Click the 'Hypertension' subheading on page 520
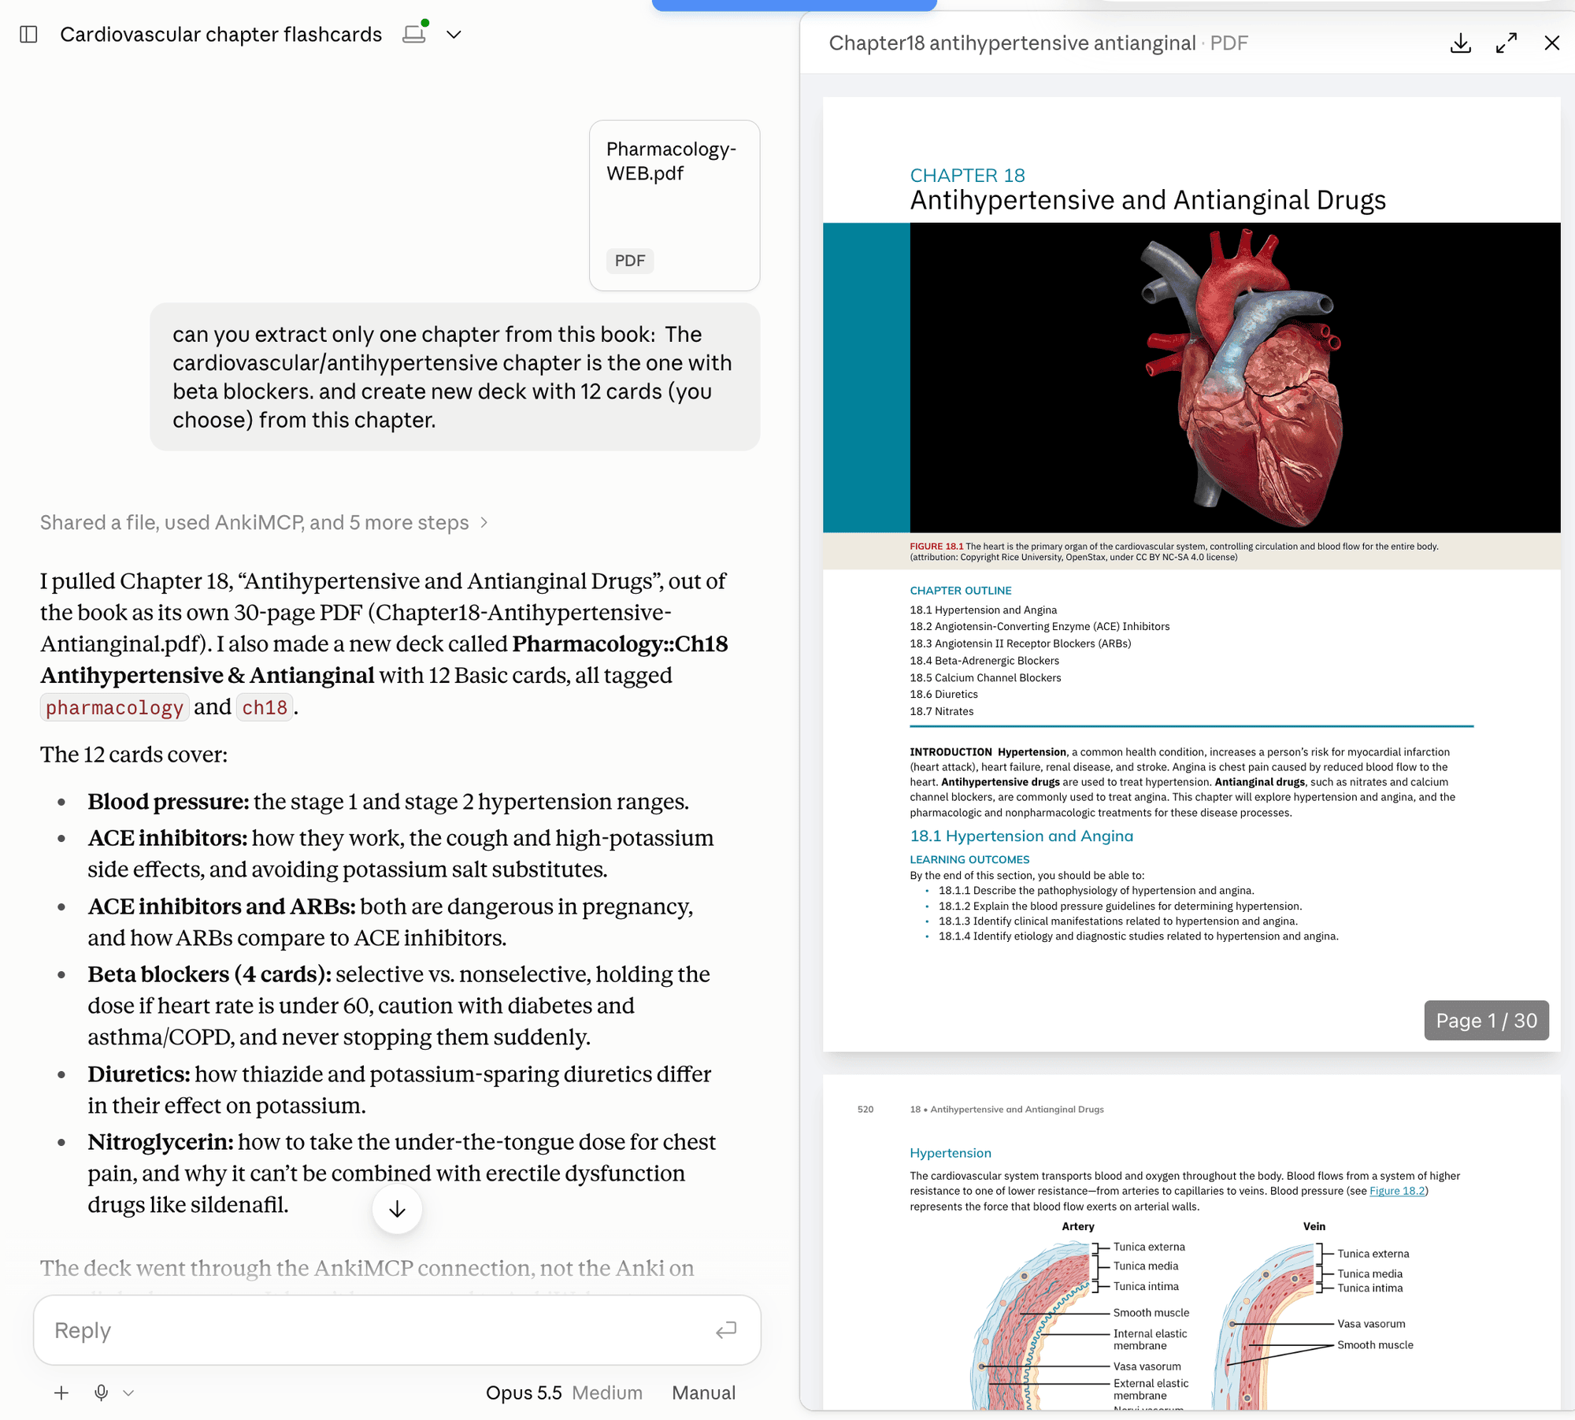Viewport: 1575px width, 1420px height. pyautogui.click(x=951, y=1153)
